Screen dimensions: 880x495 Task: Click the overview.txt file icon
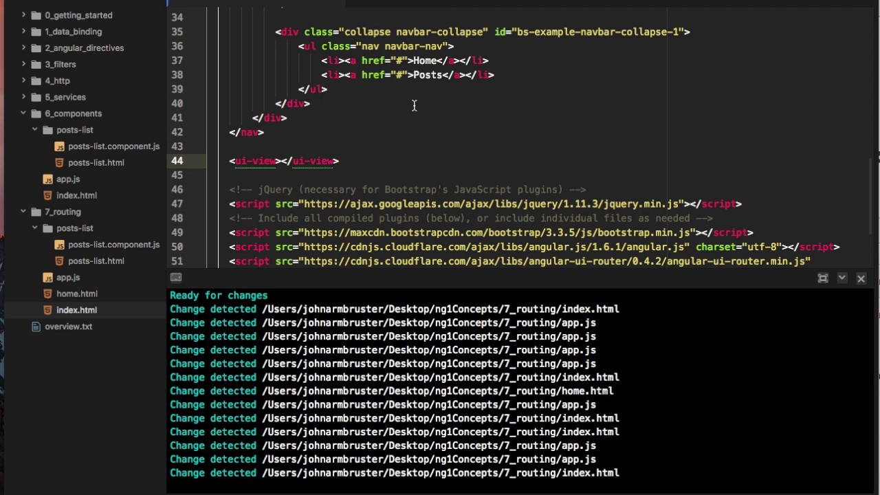pos(36,327)
